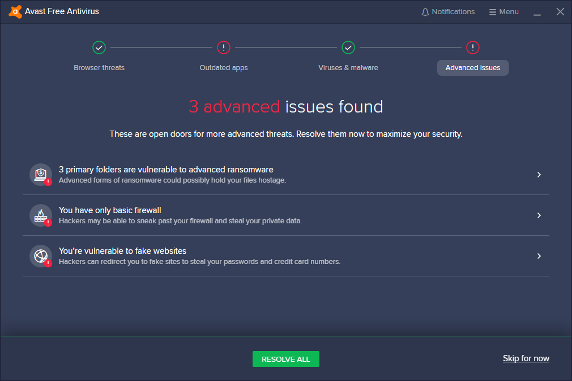Select the Viruses & malware step
572x381 pixels.
[x=348, y=68]
